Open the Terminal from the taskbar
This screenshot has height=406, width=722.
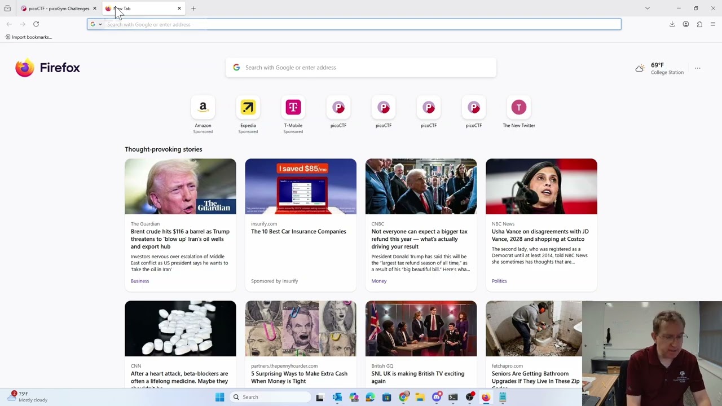(453, 397)
